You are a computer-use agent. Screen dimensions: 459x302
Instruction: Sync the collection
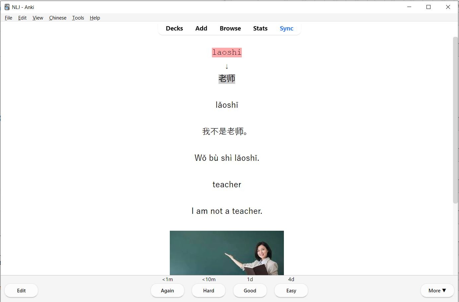287,29
